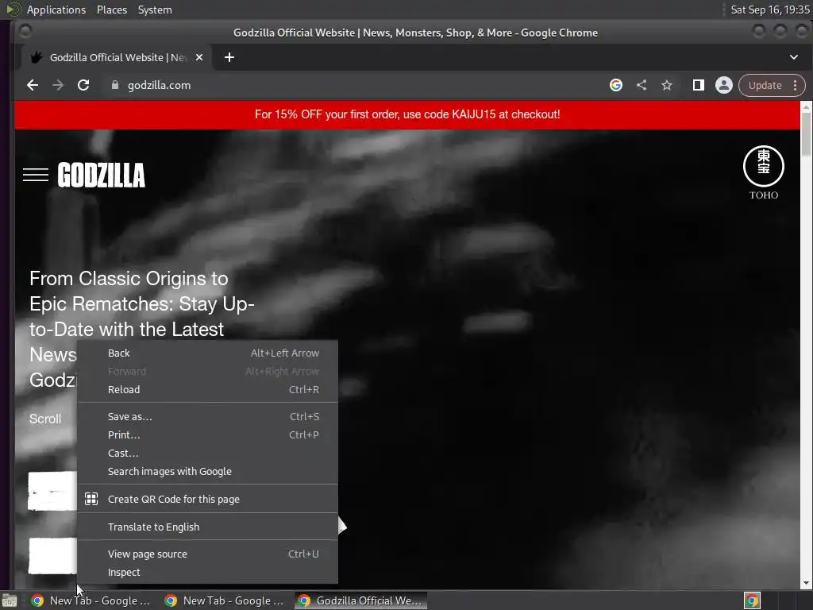Toggle the side panel icon
Viewport: 813px width, 610px height.
[x=699, y=85]
